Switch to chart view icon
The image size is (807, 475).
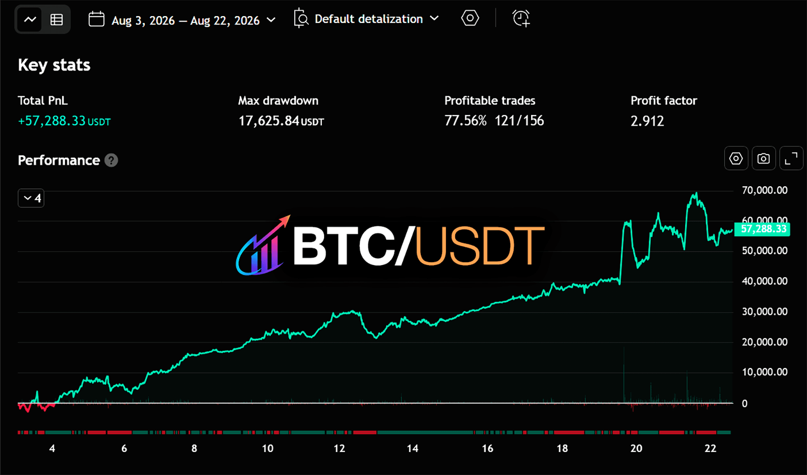(30, 20)
